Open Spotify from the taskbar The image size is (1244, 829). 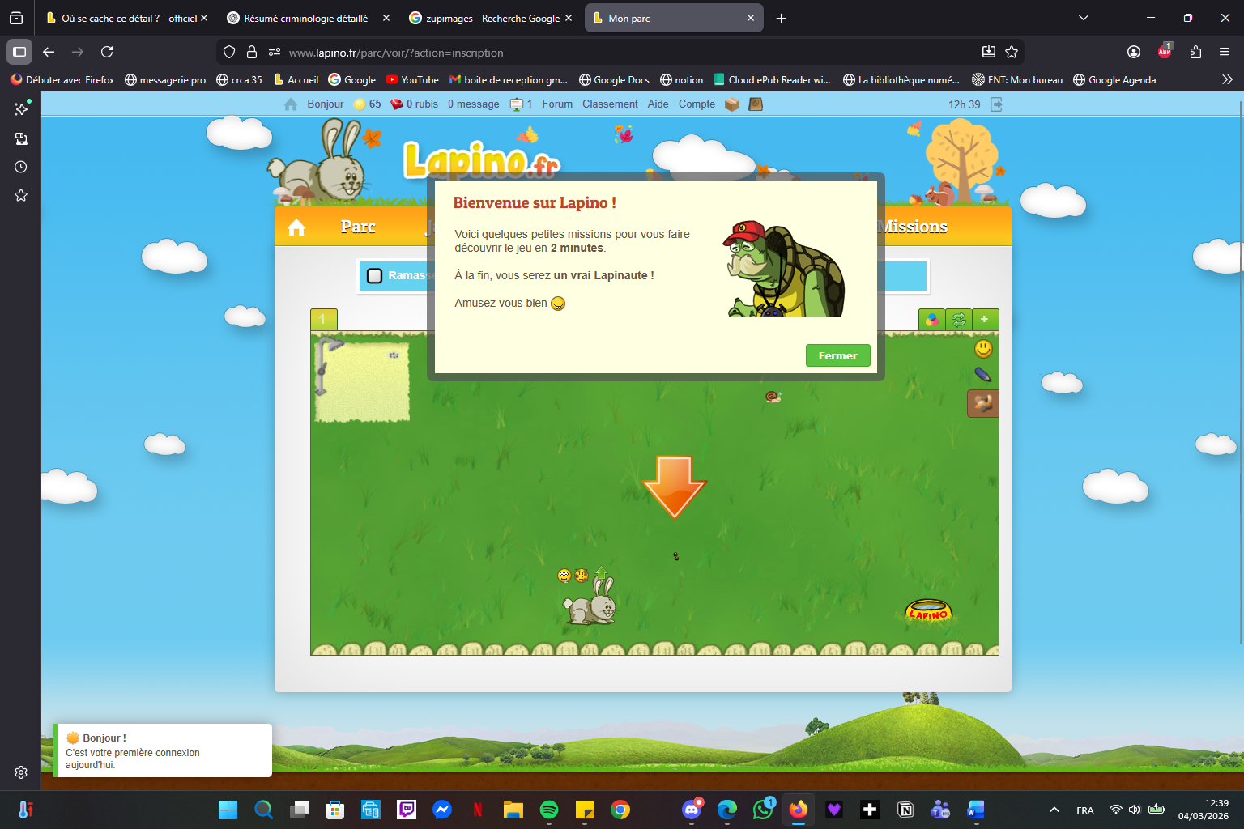tap(549, 810)
